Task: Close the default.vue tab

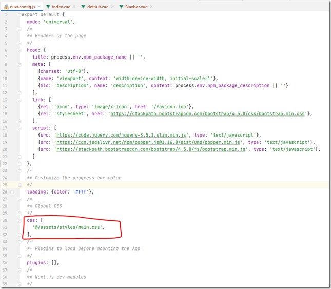Action: [x=112, y=7]
